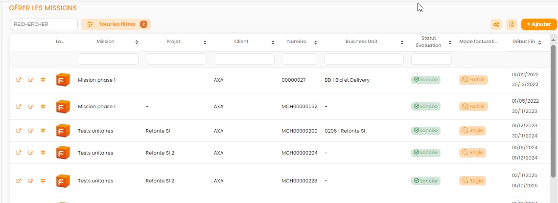This screenshot has height=203, width=558.
Task: Export missions with the Excel file icon
Action: [x=511, y=24]
